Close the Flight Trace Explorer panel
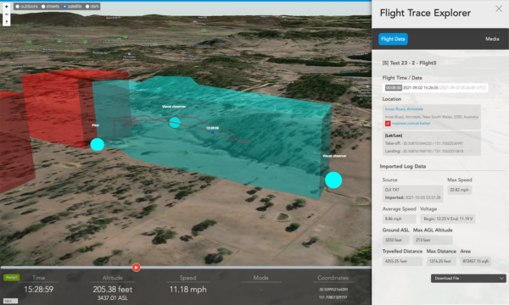The image size is (509, 305). [x=499, y=8]
